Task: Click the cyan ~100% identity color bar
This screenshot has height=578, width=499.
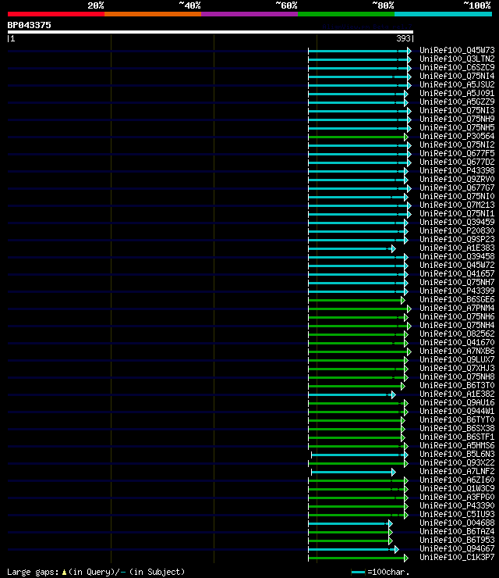Action: point(443,14)
